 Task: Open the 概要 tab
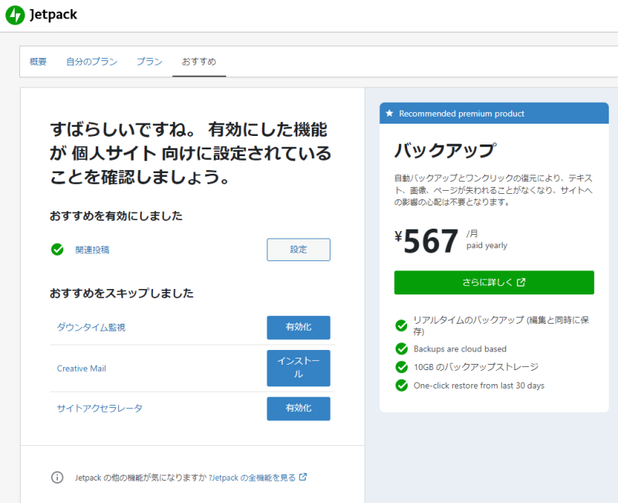[x=39, y=62]
